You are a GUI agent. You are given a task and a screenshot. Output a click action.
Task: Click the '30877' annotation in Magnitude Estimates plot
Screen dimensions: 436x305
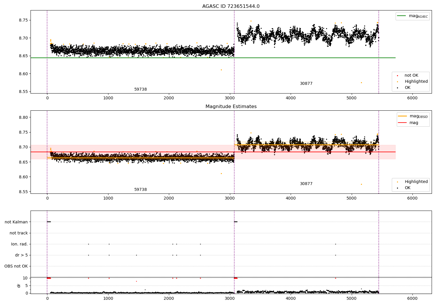pyautogui.click(x=306, y=184)
